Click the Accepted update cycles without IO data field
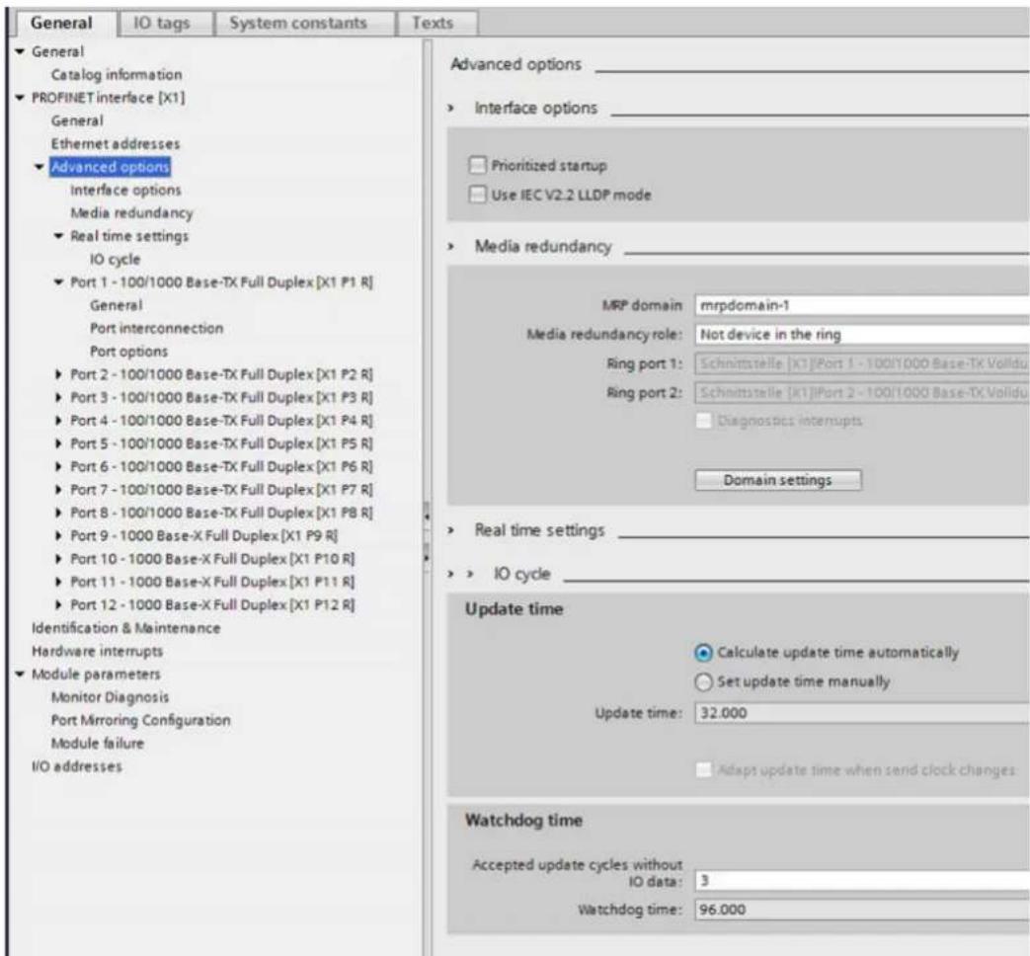Viewport: 1030px width, 956px height. pyautogui.click(x=862, y=880)
